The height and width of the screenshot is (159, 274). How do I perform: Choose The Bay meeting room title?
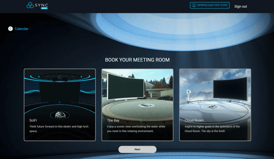[x=113, y=120]
